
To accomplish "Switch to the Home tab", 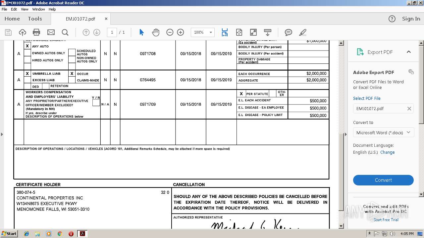I will [12, 19].
